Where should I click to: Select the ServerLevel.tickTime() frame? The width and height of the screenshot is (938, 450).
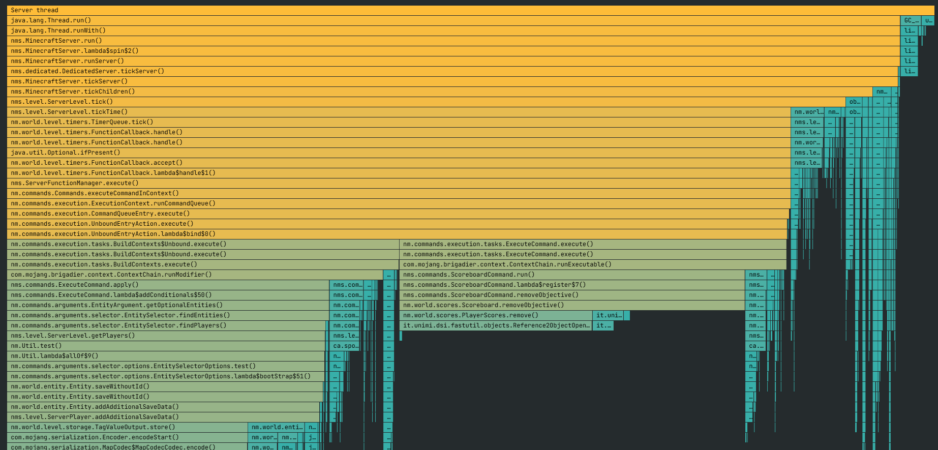399,112
